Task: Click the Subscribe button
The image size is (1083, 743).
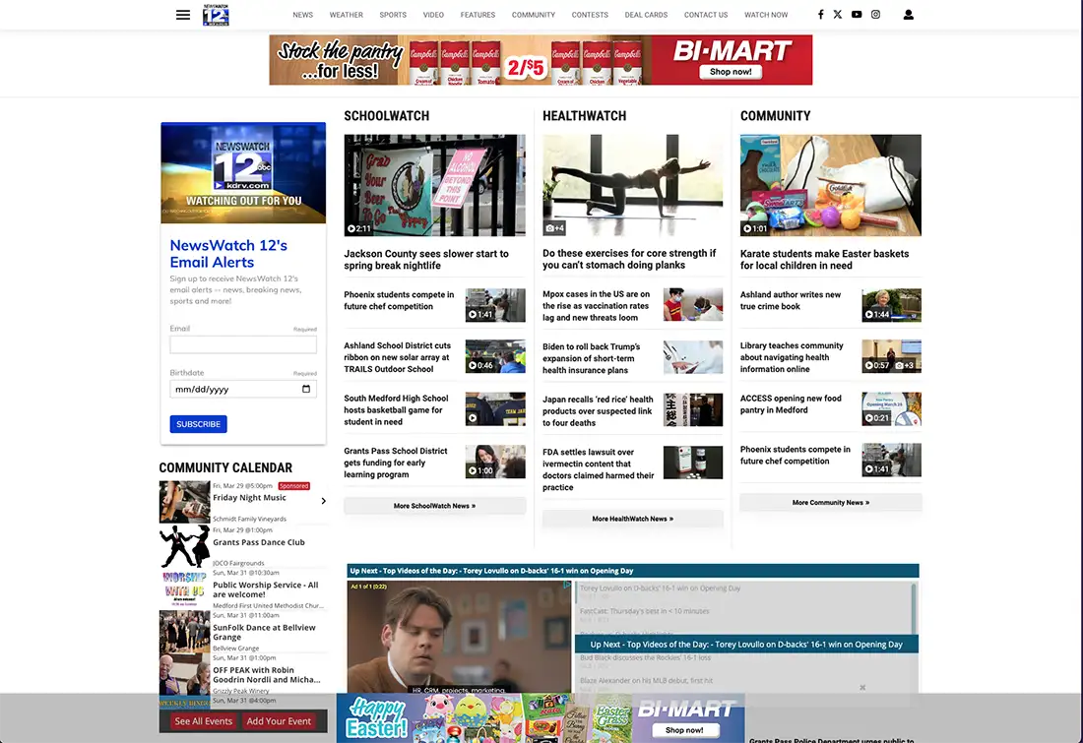Action: coord(198,424)
